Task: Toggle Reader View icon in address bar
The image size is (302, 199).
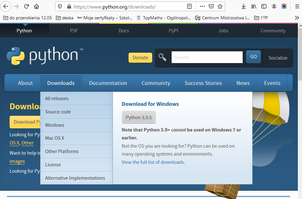Action: pos(189,7)
